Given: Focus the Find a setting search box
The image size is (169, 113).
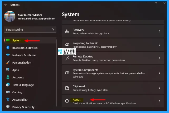Looking at the screenshot, I should coord(30,30).
